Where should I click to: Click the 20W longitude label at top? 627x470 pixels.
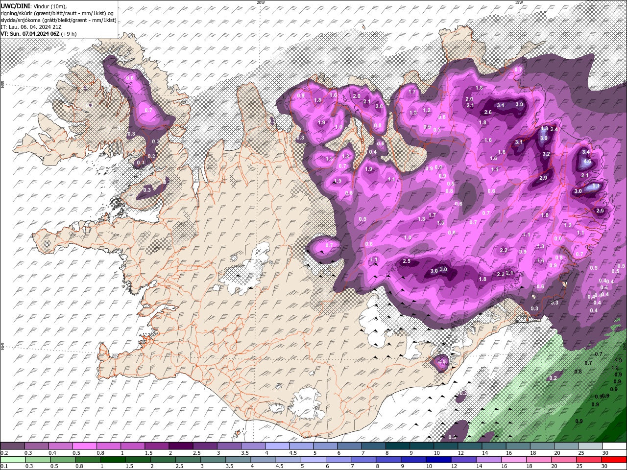261,2
